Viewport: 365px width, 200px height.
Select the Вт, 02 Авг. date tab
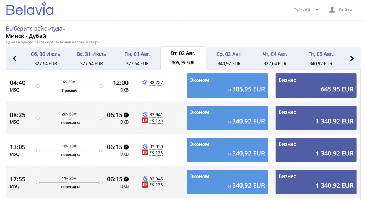point(183,58)
